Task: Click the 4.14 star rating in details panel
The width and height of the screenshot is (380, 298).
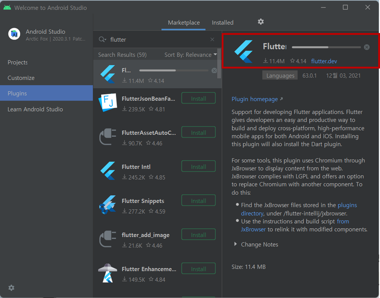Action: point(298,61)
